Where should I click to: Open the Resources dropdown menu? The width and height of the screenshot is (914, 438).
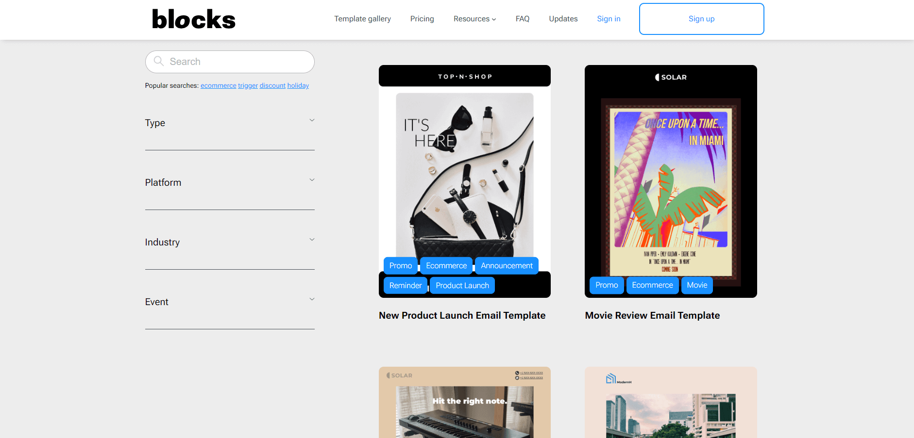tap(474, 19)
